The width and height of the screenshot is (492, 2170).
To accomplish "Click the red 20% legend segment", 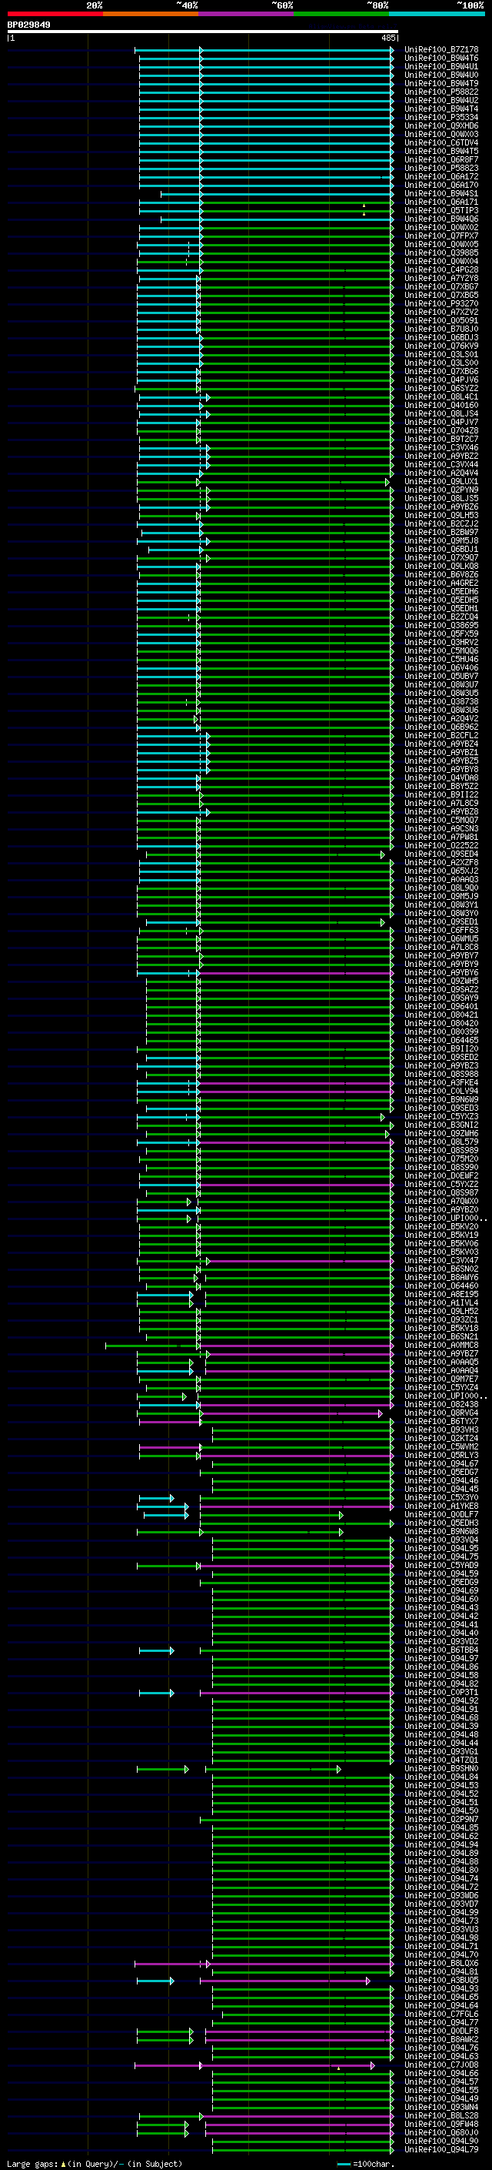I will tap(55, 14).
